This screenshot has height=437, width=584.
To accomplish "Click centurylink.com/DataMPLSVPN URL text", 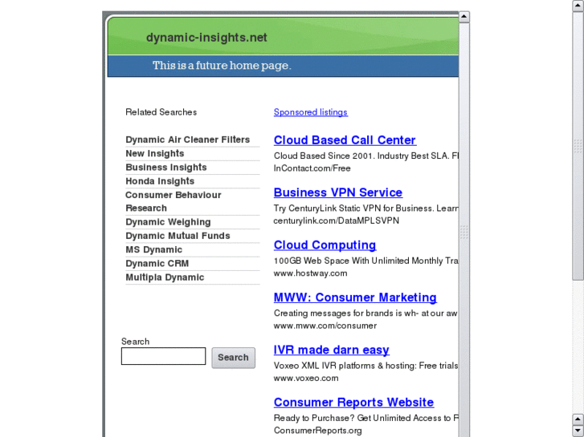I will tap(336, 221).
